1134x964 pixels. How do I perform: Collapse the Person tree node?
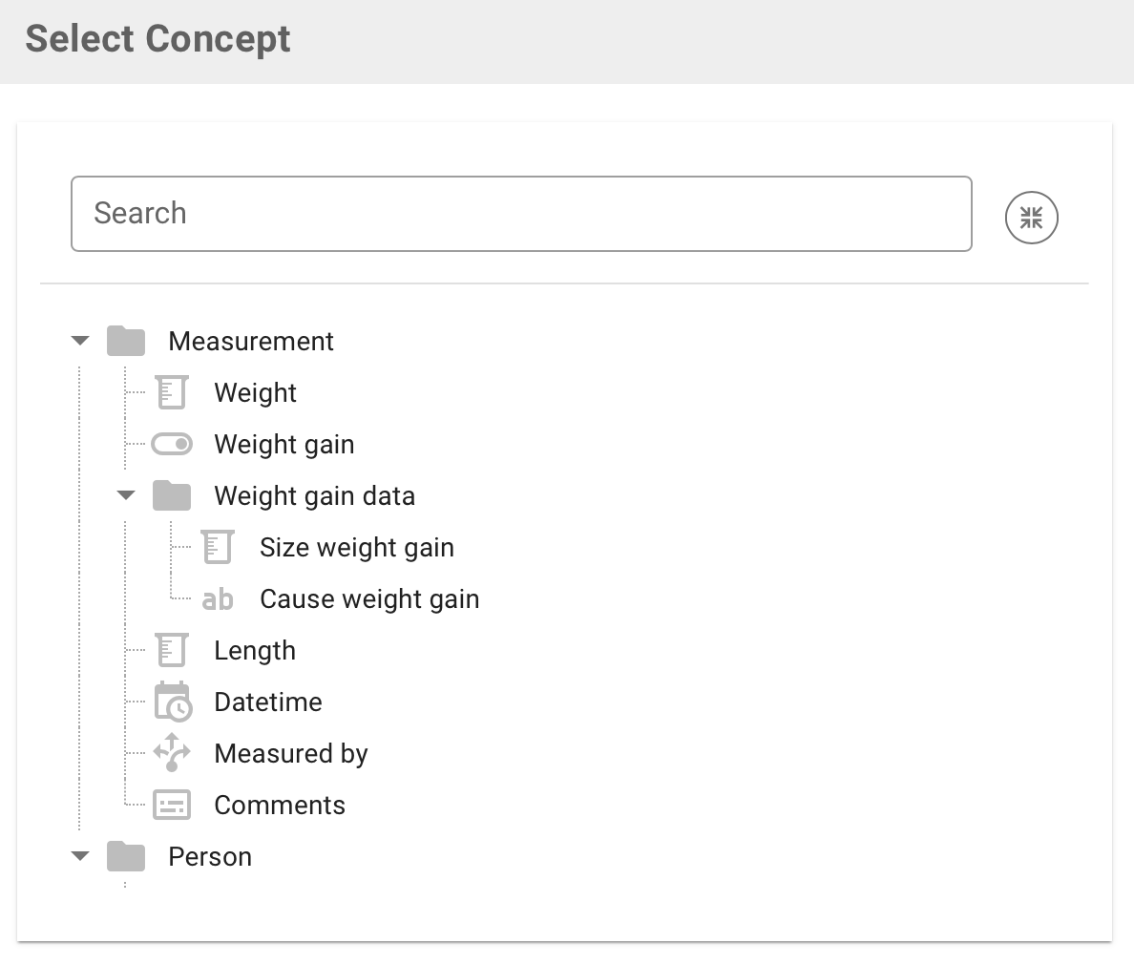(80, 856)
